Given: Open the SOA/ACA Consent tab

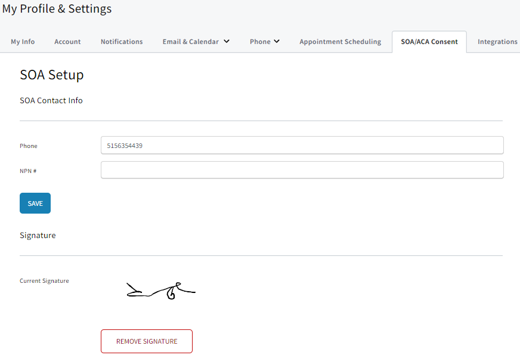Looking at the screenshot, I should 429,41.
